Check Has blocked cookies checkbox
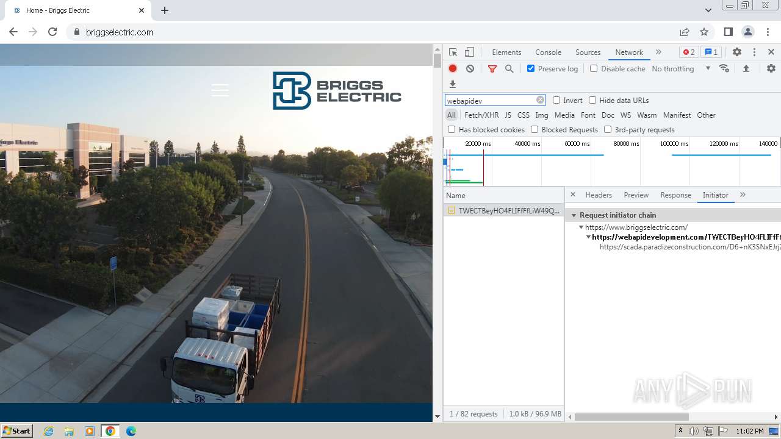The image size is (781, 439). 452,130
